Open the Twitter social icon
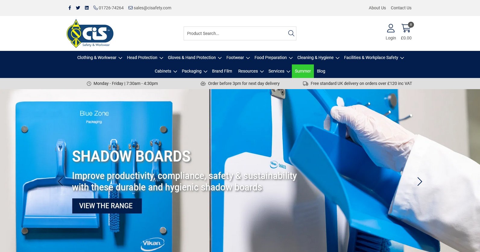Viewport: 480px width, 252px height. click(78, 8)
